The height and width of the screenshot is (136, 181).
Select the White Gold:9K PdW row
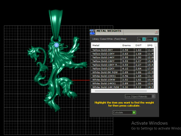pos(122,72)
